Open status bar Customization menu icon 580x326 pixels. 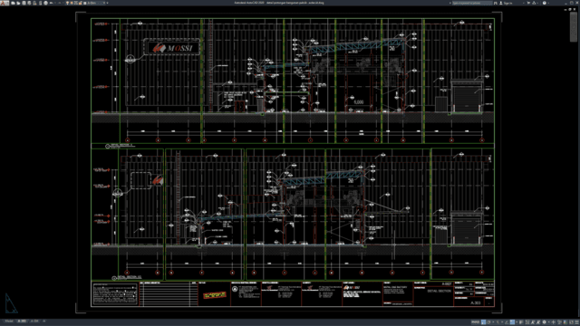tap(576, 322)
